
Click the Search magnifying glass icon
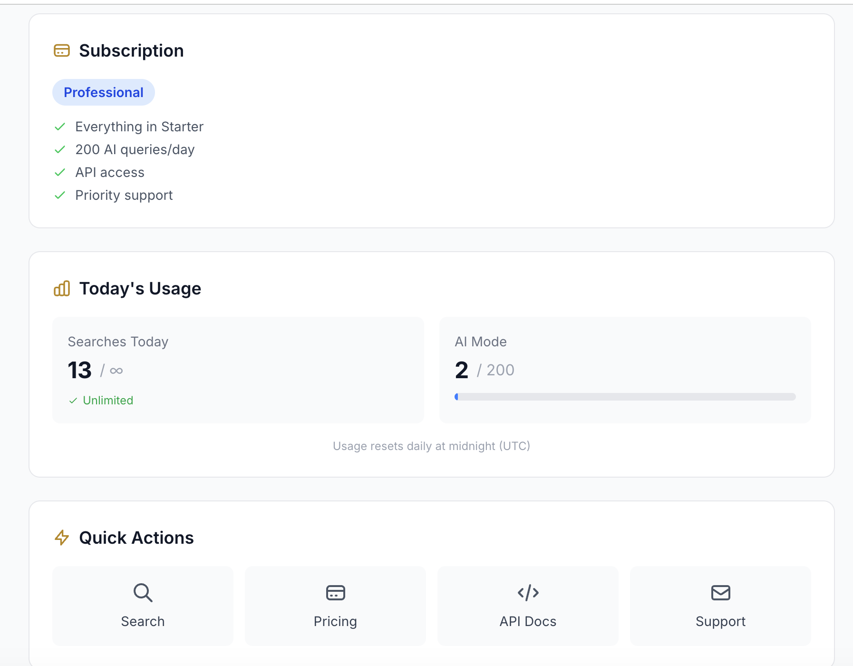(x=143, y=593)
